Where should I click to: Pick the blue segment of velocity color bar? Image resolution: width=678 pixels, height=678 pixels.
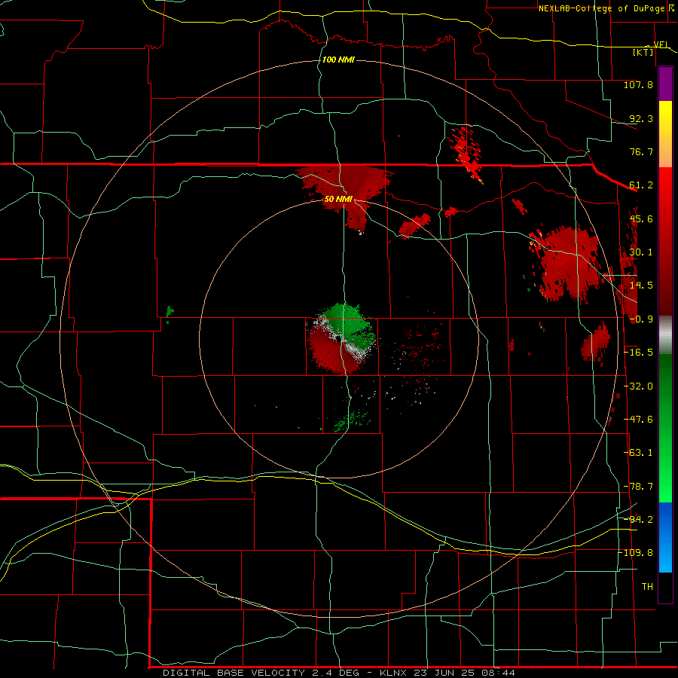point(665,537)
